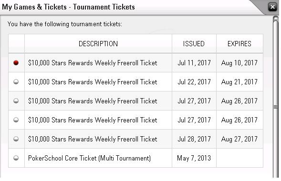This screenshot has height=181, width=281.
Task: Select the red radio button for Jul 11 ticket
Action: [x=16, y=63]
